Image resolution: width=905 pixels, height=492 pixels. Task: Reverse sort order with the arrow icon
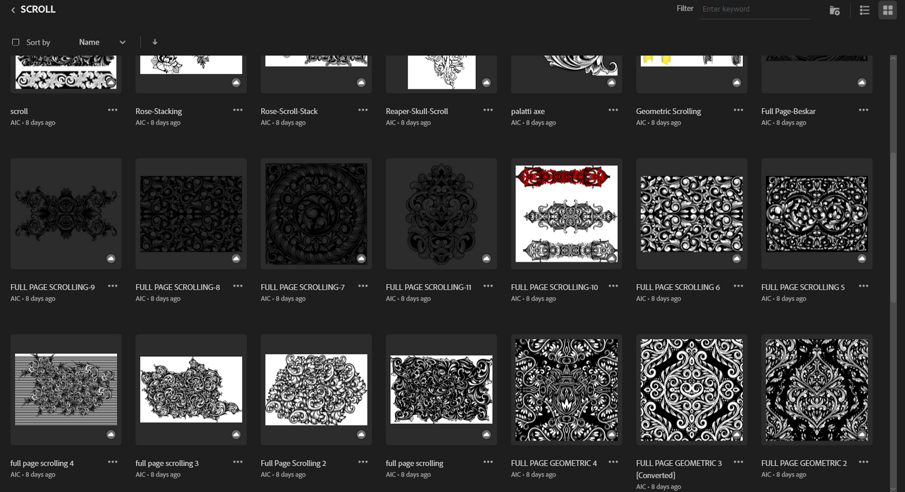click(x=155, y=42)
